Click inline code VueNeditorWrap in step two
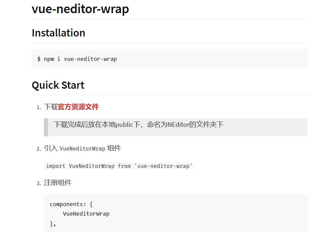The width and height of the screenshot is (317, 232). click(x=82, y=149)
